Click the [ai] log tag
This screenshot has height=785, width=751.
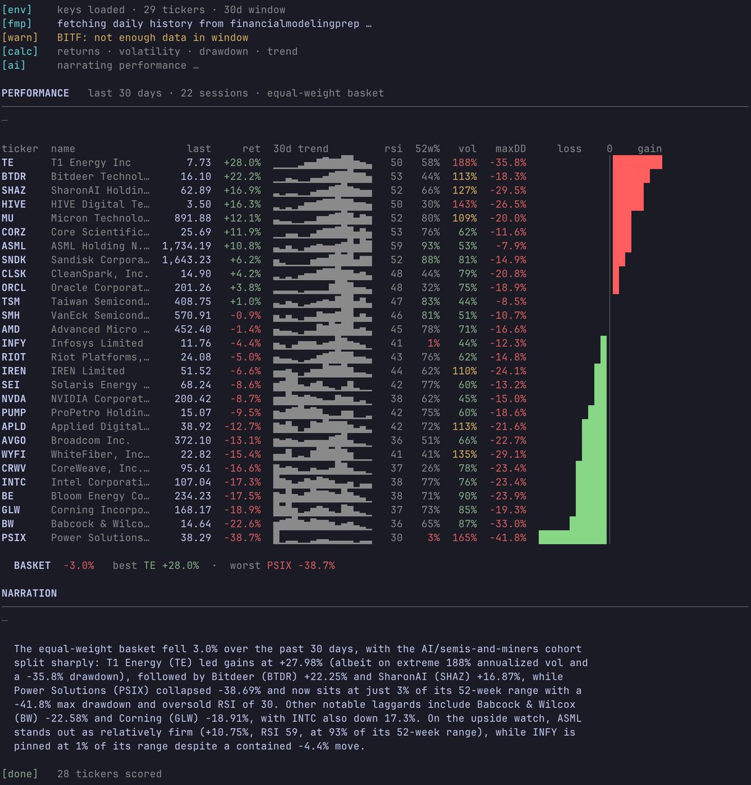pyautogui.click(x=14, y=65)
